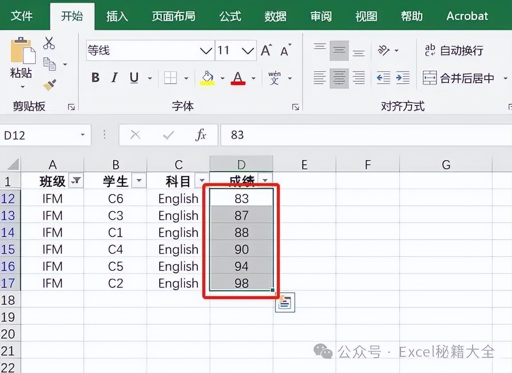Click 合并后居中 merge and center
Image resolution: width=512 pixels, height=373 pixels.
coord(459,78)
